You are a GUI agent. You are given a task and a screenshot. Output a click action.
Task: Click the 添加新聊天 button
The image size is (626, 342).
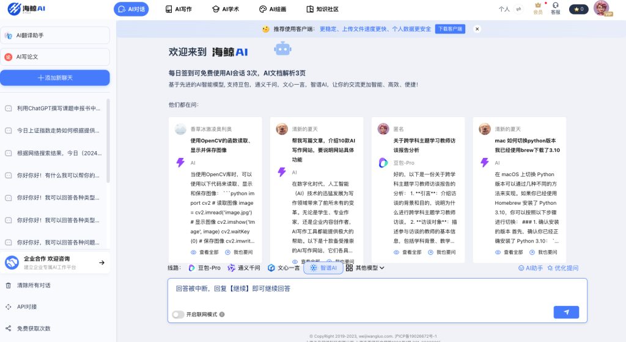tap(55, 77)
